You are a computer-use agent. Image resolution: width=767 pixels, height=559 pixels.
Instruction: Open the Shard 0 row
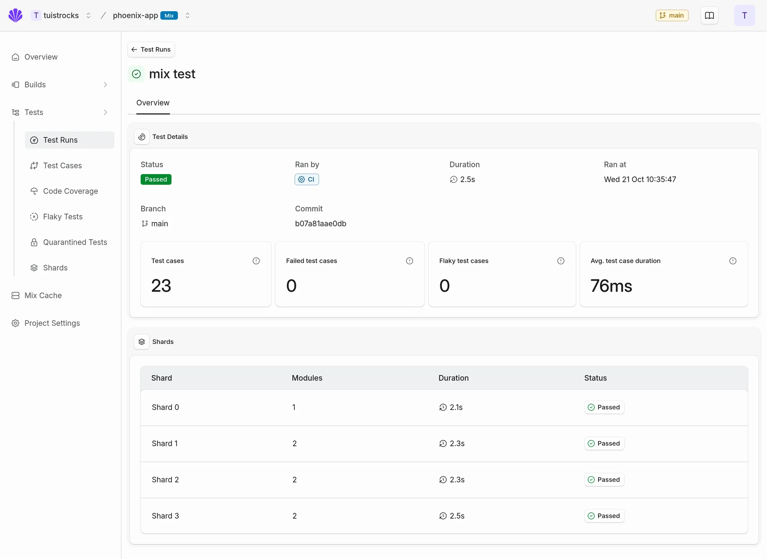[444, 408]
